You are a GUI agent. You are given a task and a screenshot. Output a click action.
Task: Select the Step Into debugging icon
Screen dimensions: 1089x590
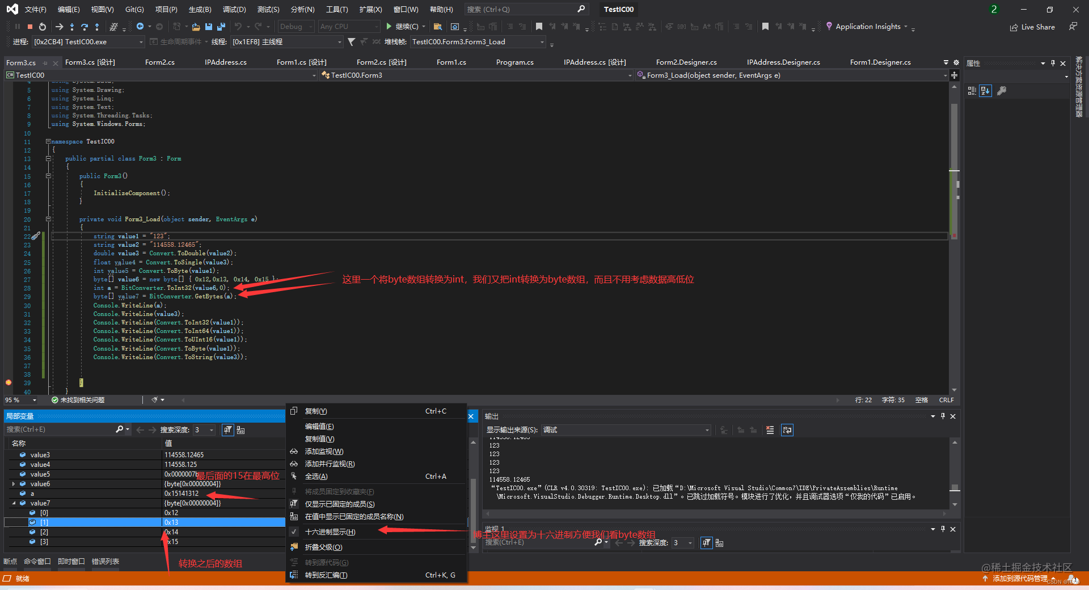tap(72, 26)
